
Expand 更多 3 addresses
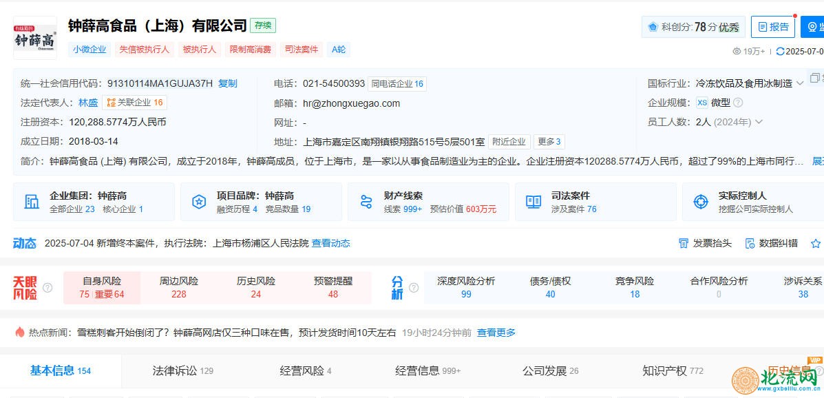coord(549,141)
